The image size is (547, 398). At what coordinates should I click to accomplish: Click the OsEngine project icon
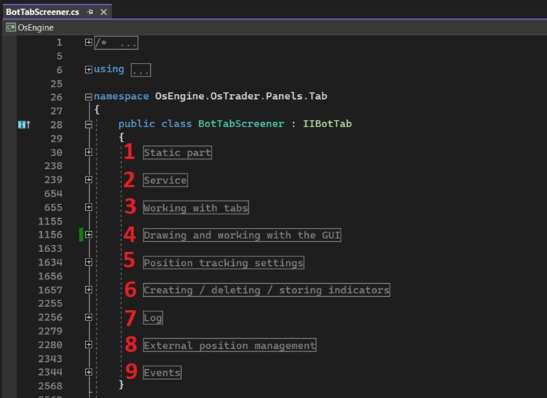click(x=11, y=27)
